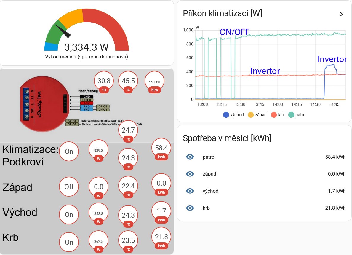Toggle the krb eye icon in monthly consumption
The image size is (352, 255).
pyautogui.click(x=190, y=208)
